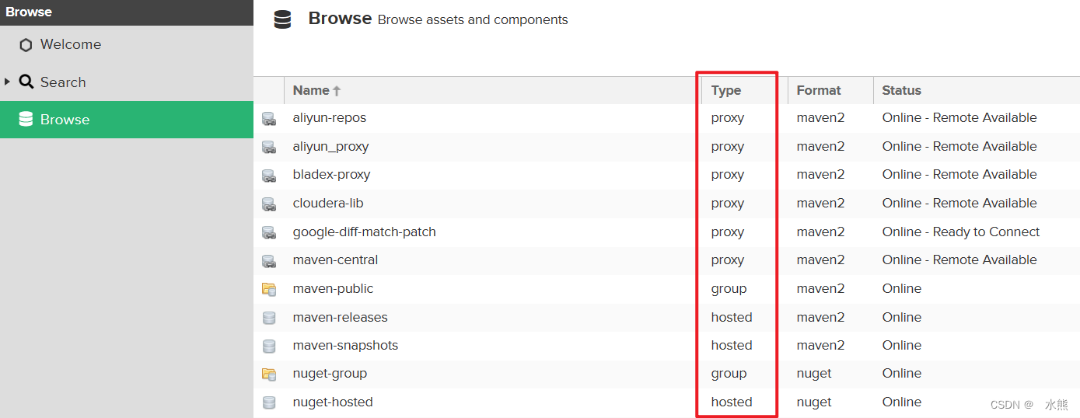Open the maven-snapshots repository
The image size is (1080, 418).
(346, 346)
